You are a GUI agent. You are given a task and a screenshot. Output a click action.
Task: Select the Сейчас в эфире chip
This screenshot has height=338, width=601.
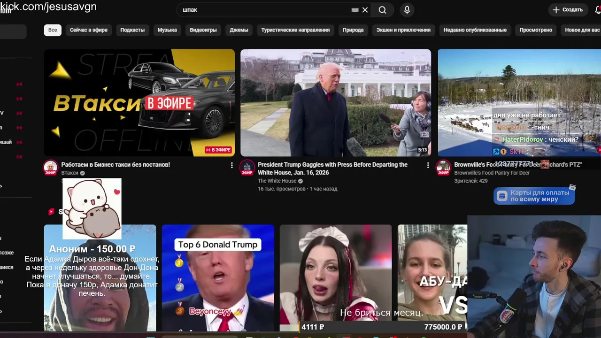89,30
